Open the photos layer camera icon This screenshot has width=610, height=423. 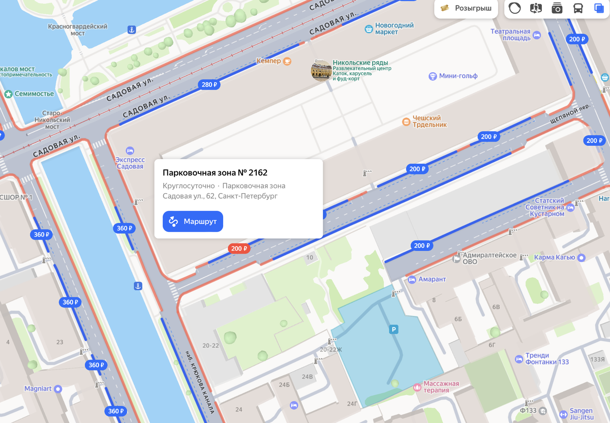pos(557,8)
